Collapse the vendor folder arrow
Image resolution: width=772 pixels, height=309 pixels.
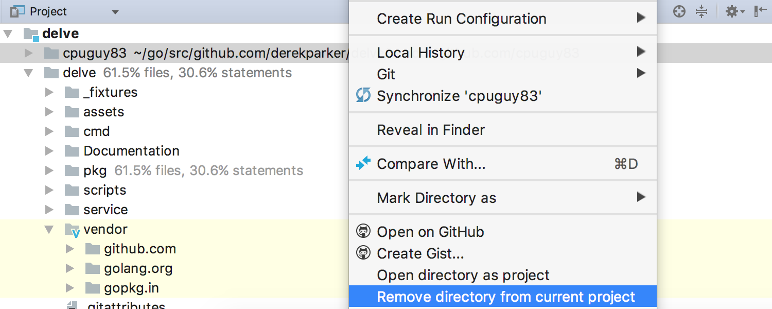[x=49, y=230]
